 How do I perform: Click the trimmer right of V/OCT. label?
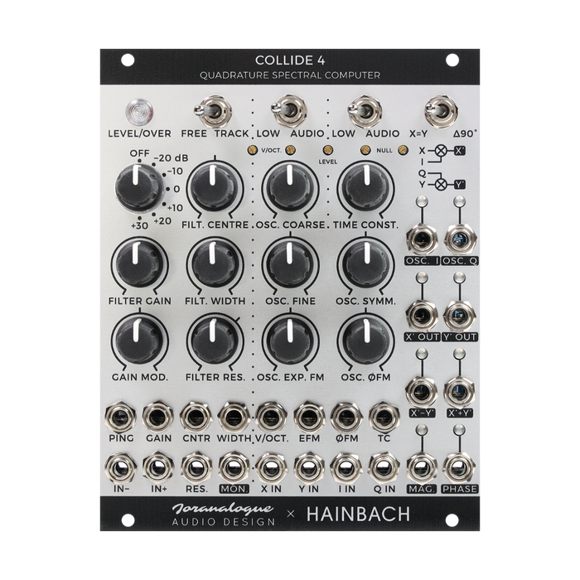click(291, 150)
